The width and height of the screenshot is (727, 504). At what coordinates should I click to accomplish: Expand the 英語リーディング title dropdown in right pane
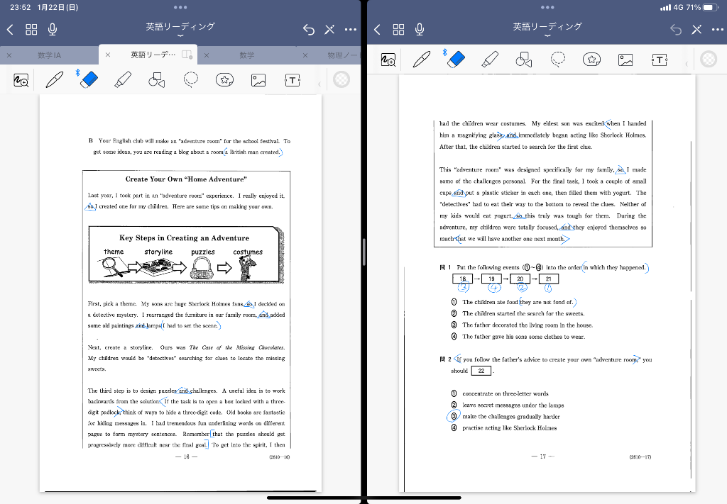547,30
